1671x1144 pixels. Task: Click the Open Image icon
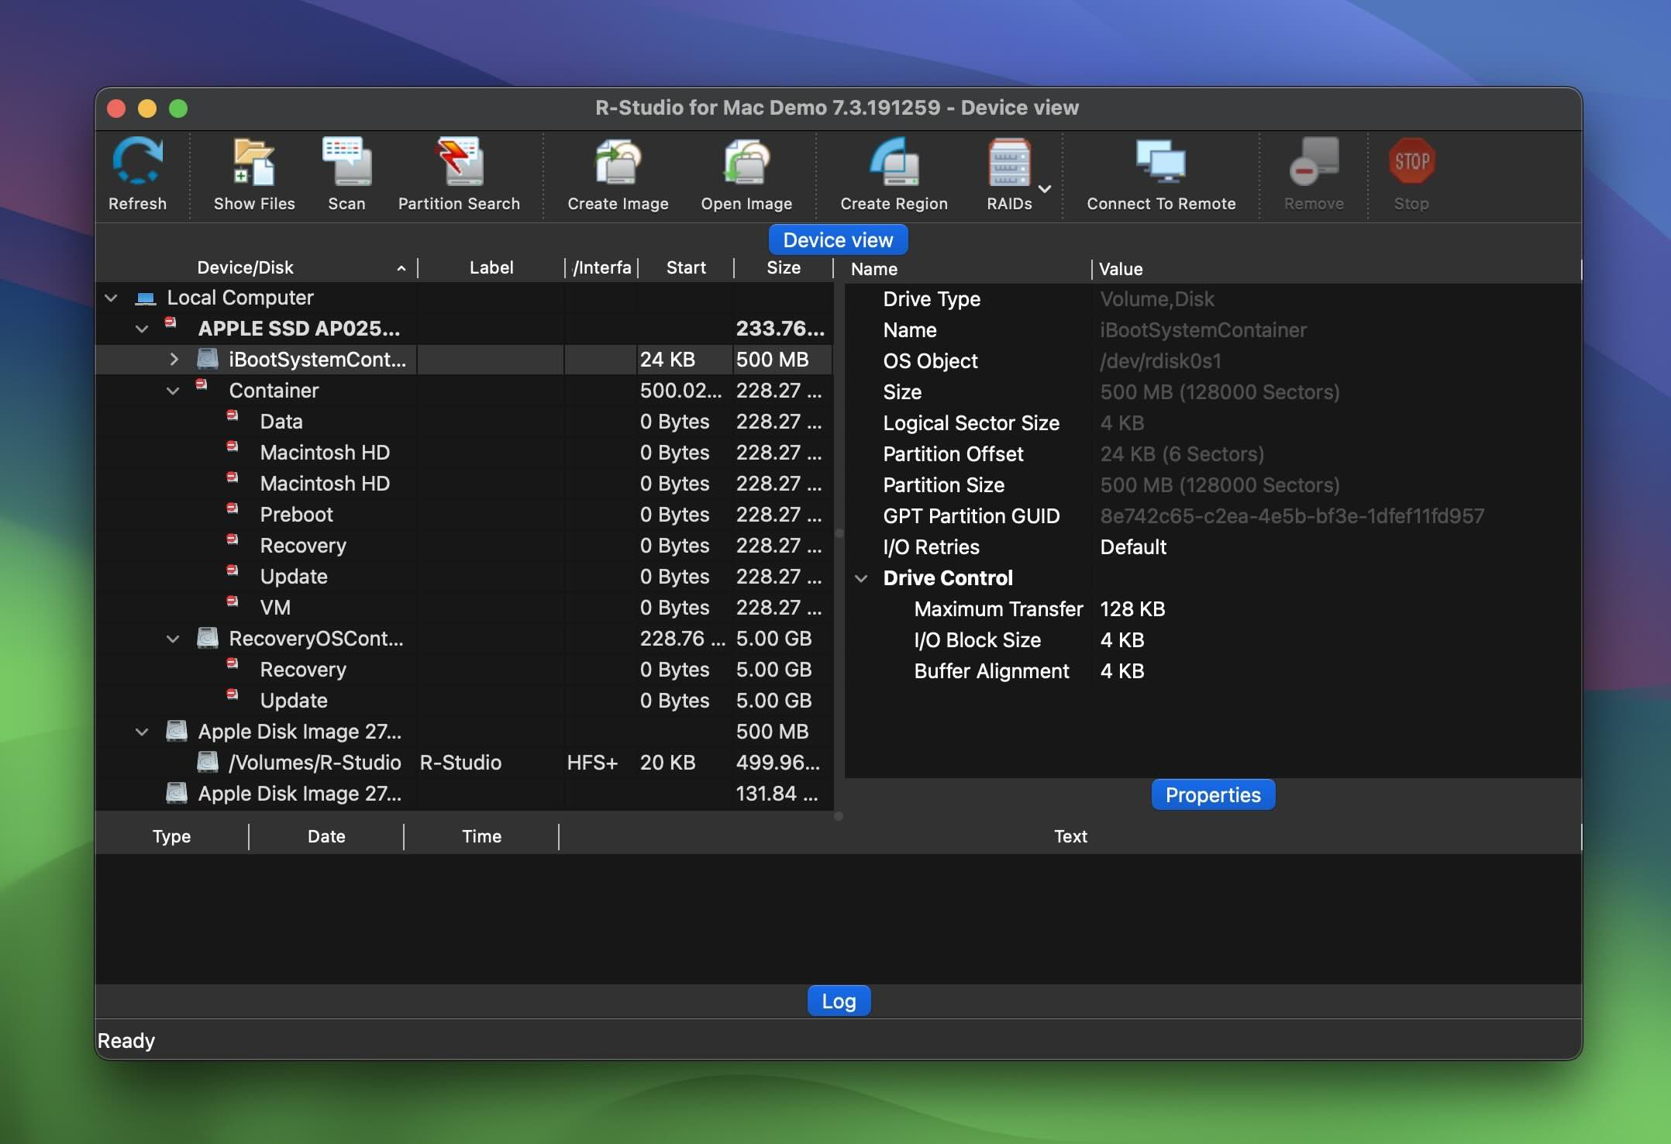click(746, 162)
